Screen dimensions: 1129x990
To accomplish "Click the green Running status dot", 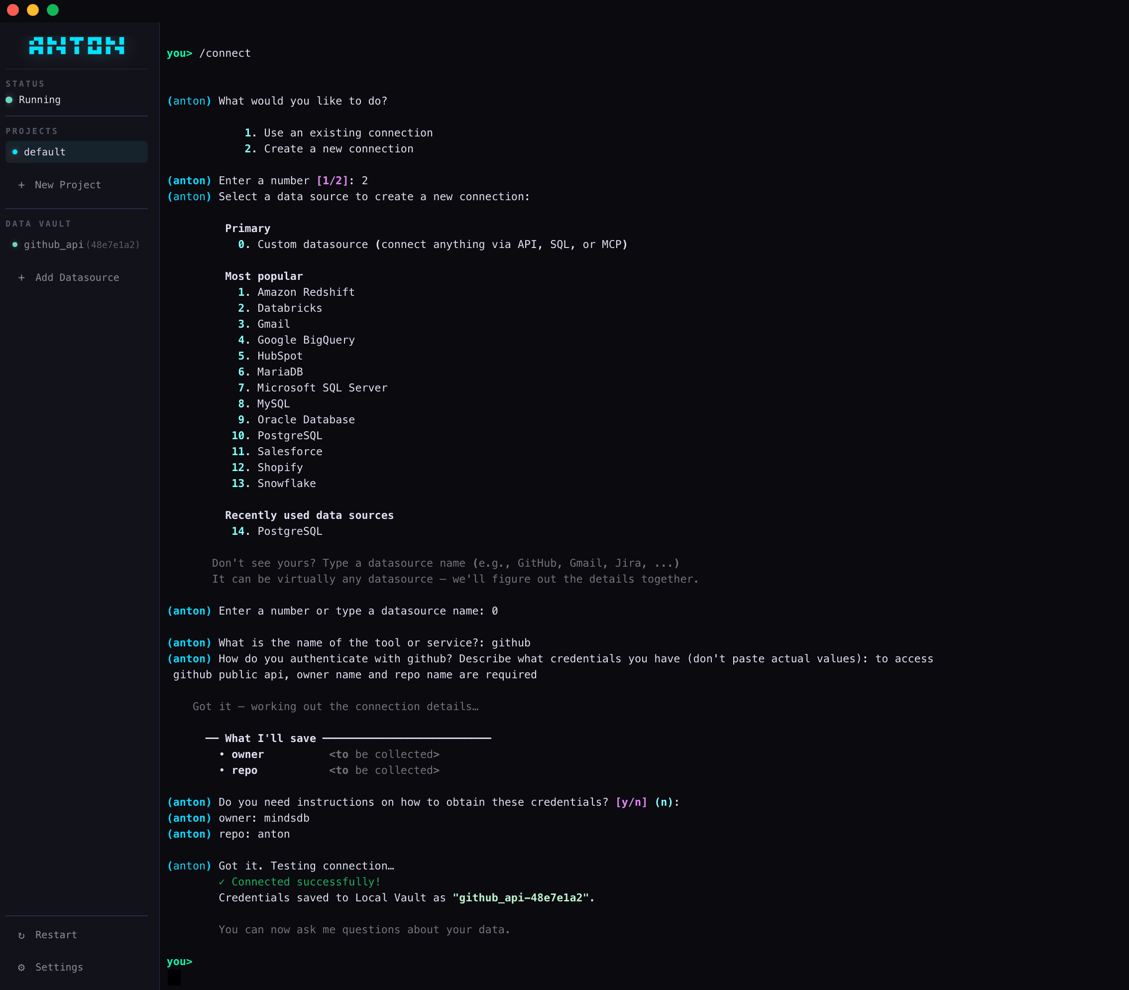I will pyautogui.click(x=9, y=100).
